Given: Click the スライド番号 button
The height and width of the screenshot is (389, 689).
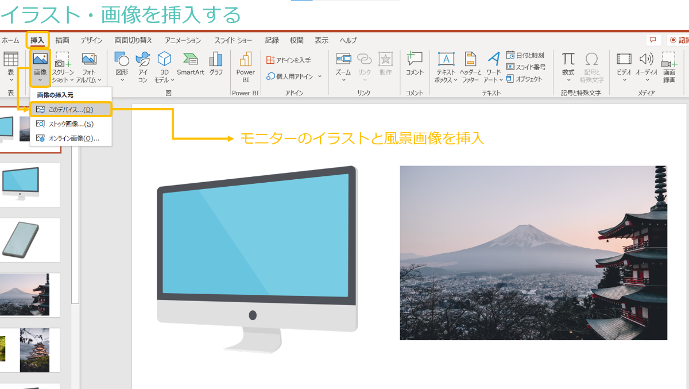Looking at the screenshot, I should coord(525,67).
